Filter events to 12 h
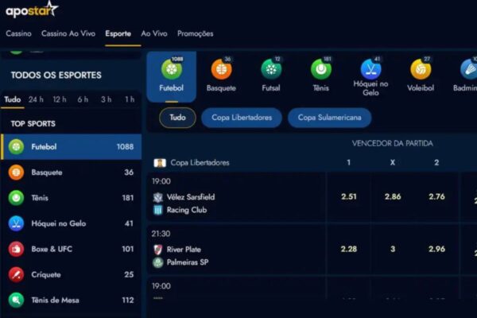 pyautogui.click(x=60, y=99)
